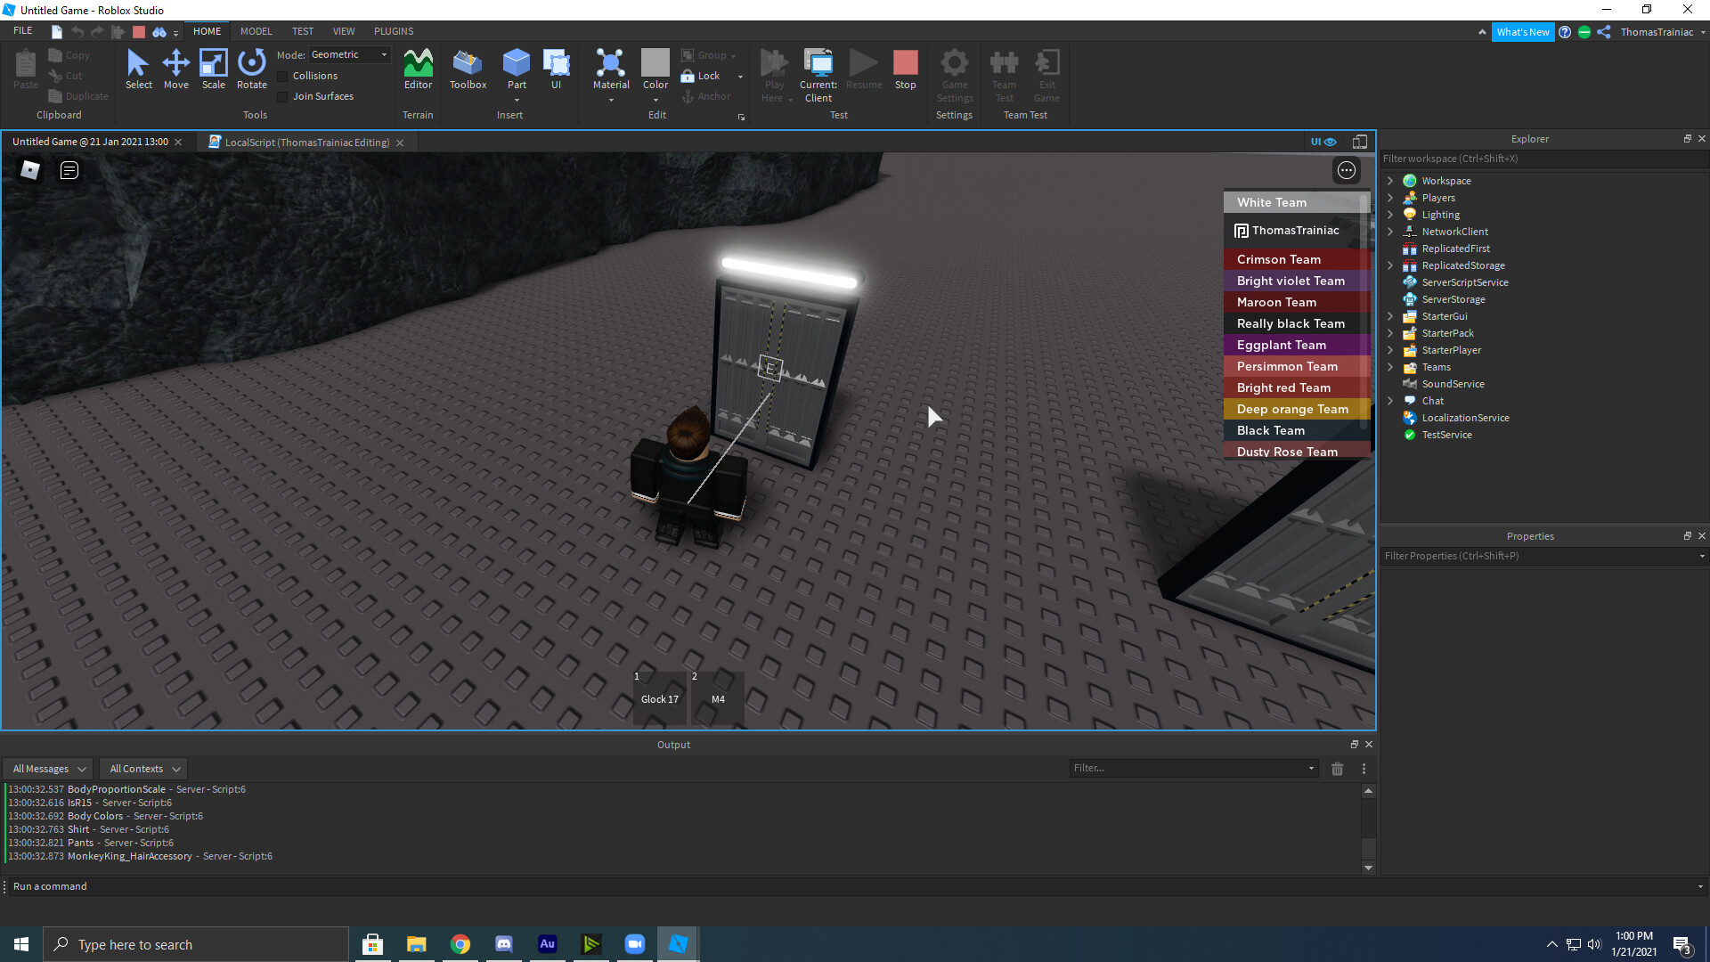The image size is (1710, 962).
Task: Expand Workspace in the Explorer
Action: pos(1390,180)
